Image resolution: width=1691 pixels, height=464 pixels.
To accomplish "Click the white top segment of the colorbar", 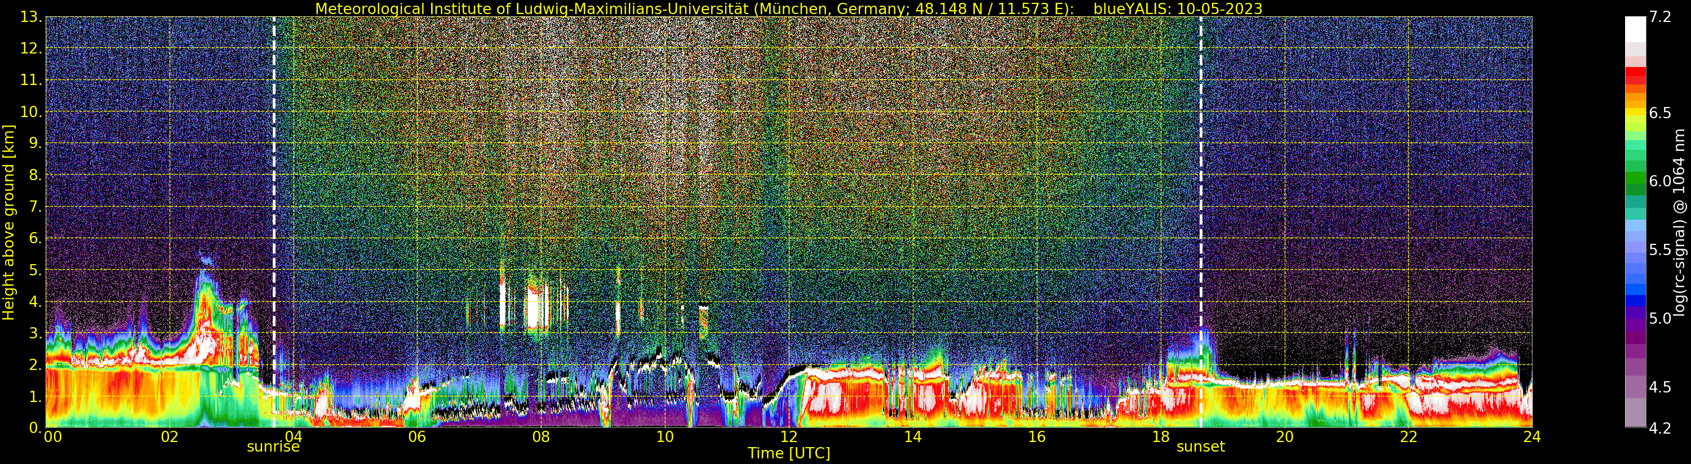I will 1635,29.
